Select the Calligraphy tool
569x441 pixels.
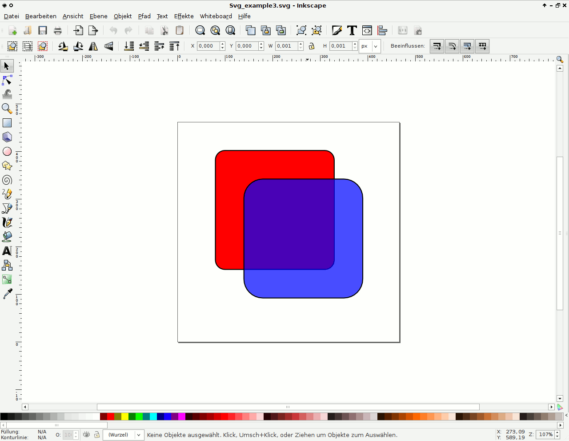click(x=7, y=223)
